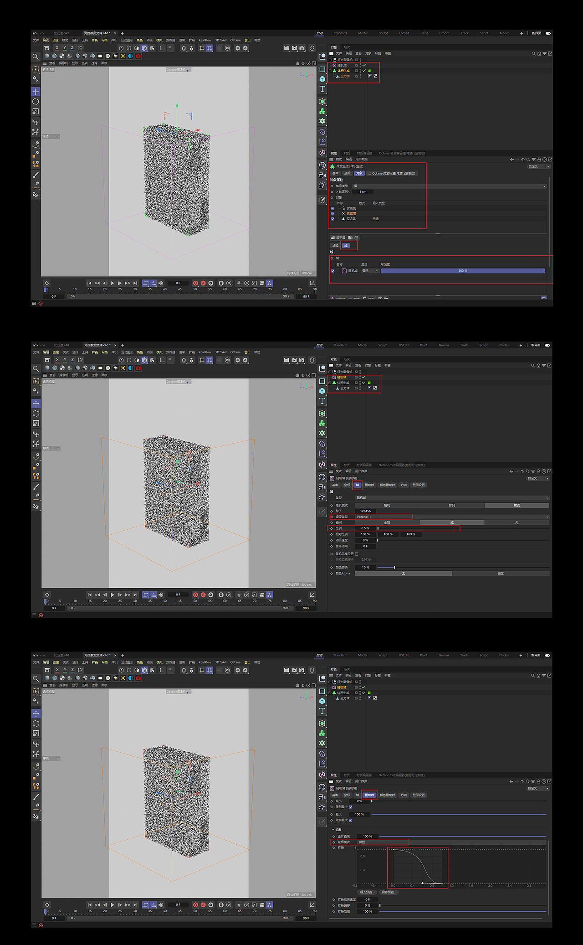This screenshot has height=945, width=583.
Task: Click the green Volume Builder palette icon, bottom screenshot
Action: point(322,733)
